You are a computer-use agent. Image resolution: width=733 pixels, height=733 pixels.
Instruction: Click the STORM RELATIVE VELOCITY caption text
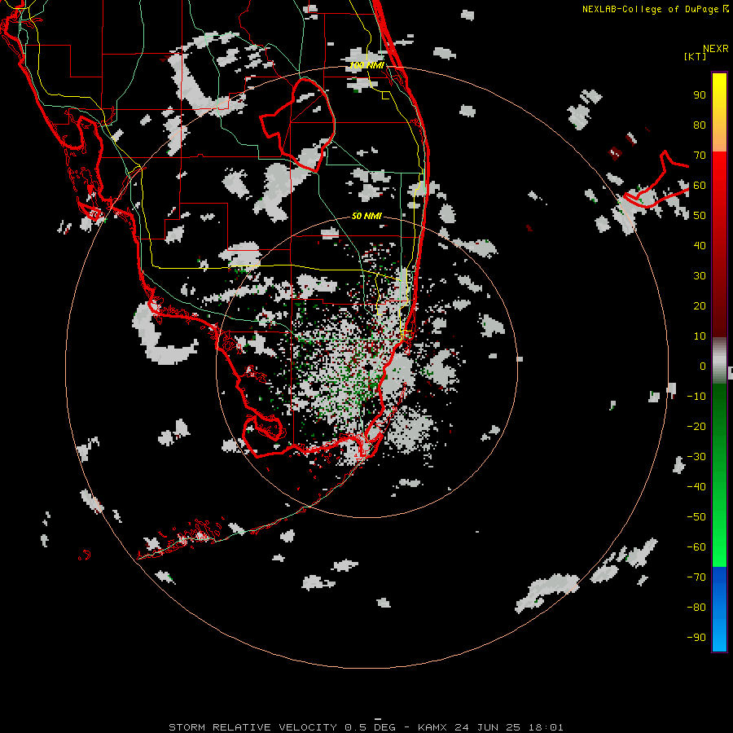coord(252,727)
